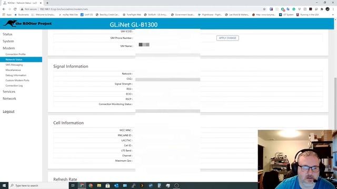Click the browser back arrow
This screenshot has width=337, height=189.
pos(4,9)
